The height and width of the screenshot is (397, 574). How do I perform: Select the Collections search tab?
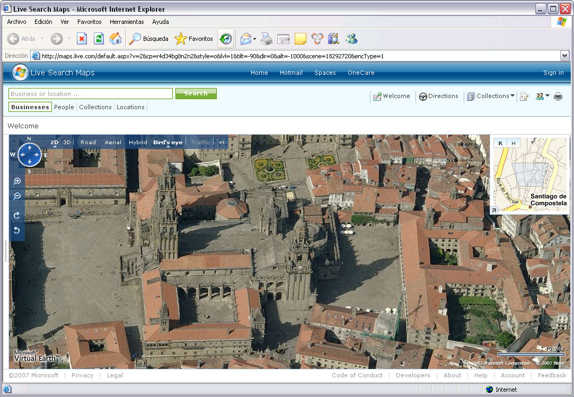tap(95, 107)
